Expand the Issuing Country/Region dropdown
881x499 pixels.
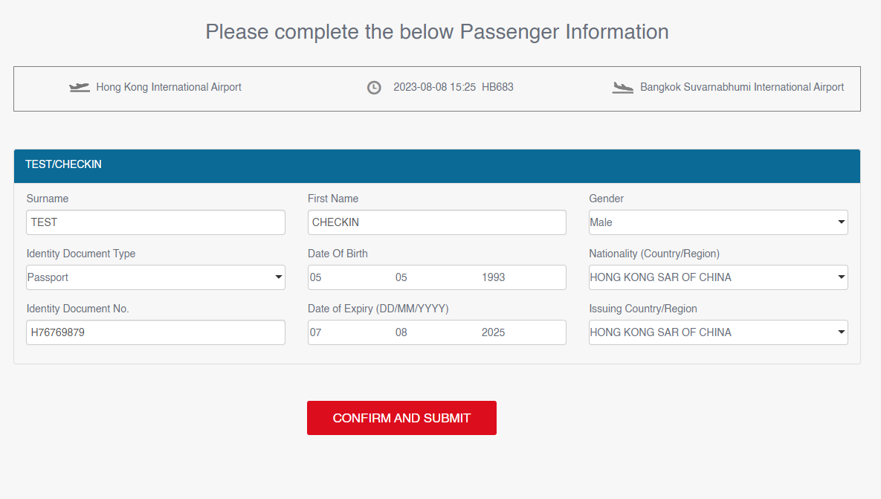(718, 332)
